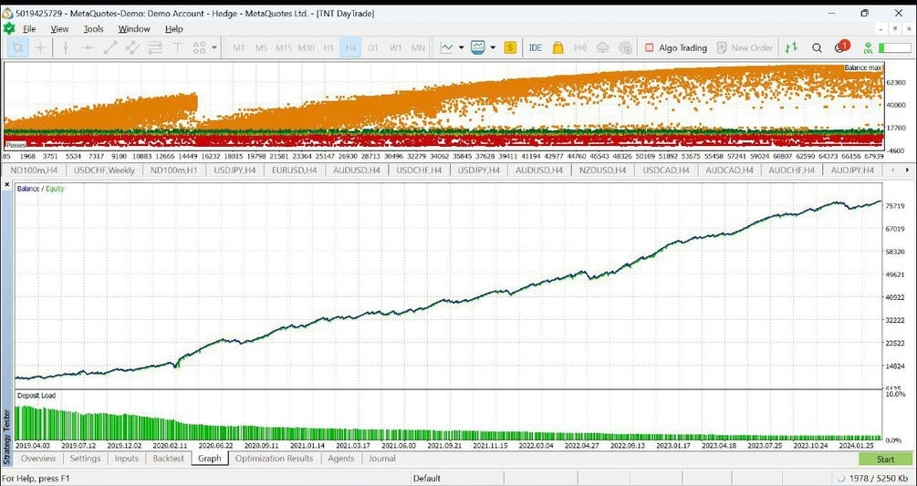
Task: Pick the trendline drawing tool
Action: click(x=109, y=48)
